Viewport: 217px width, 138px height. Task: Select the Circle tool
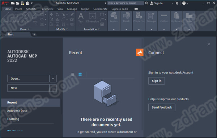click(25, 18)
